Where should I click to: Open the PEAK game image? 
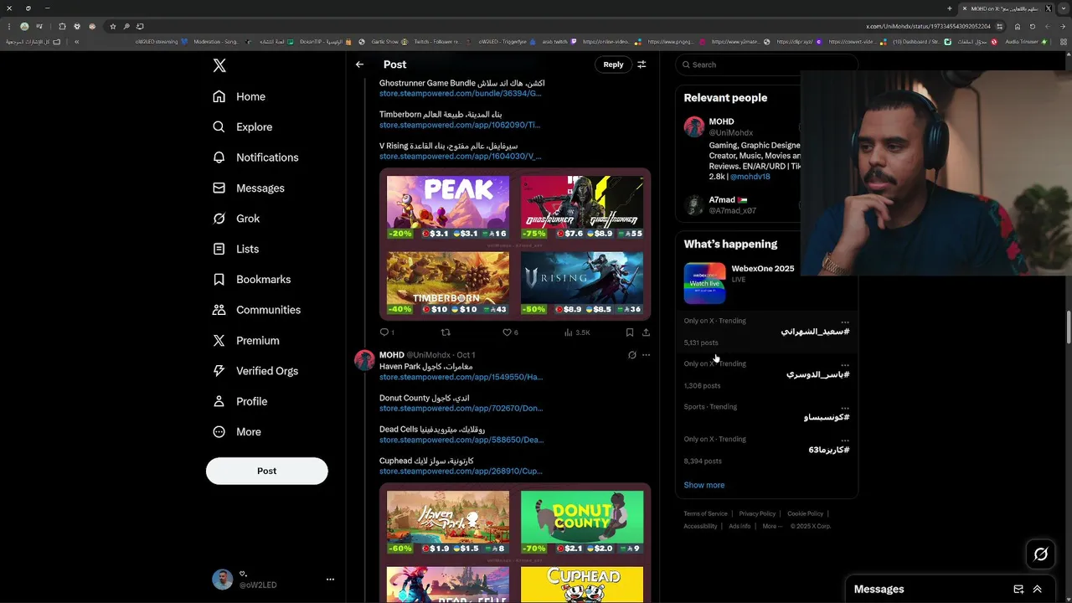447,208
